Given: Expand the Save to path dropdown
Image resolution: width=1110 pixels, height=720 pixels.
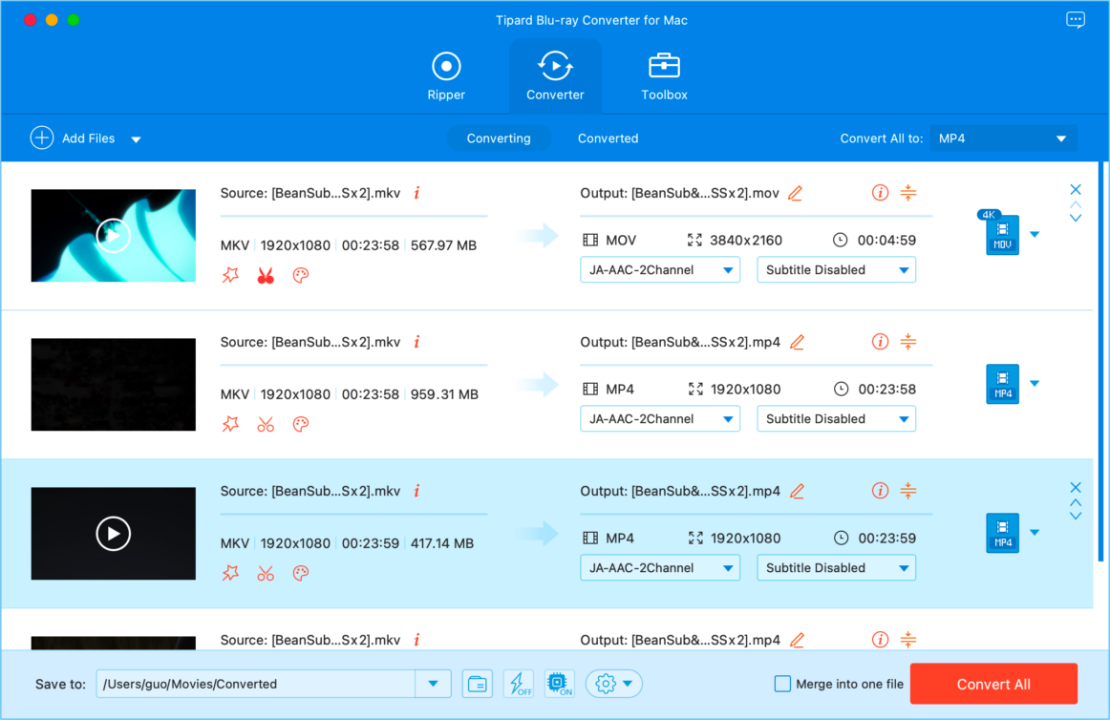Looking at the screenshot, I should [x=434, y=684].
